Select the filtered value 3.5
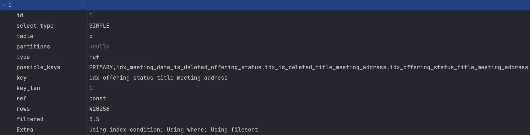 point(94,119)
